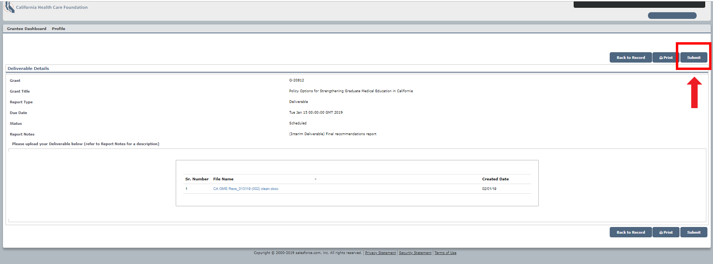
Task: Click the grant title Policy Options text
Action: pos(351,91)
